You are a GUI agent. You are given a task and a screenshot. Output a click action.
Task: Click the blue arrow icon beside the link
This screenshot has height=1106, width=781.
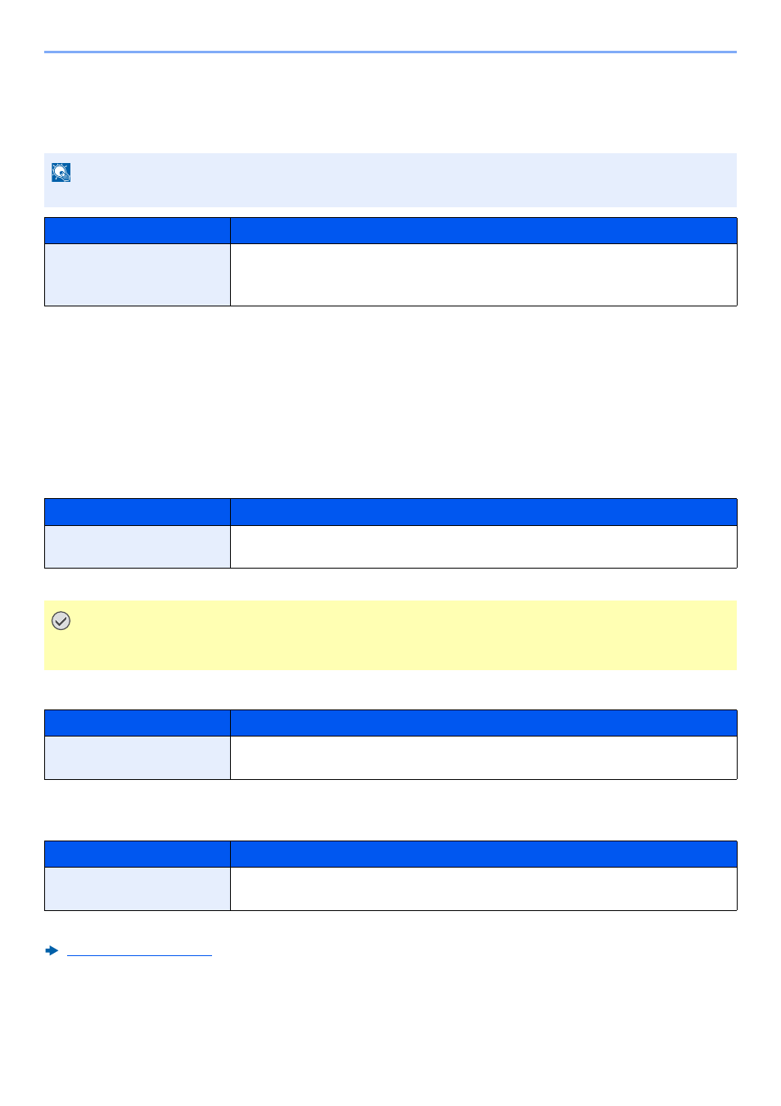[52, 950]
